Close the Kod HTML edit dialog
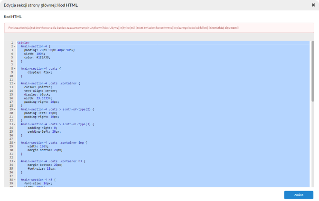319x201 pixels. (313, 5)
